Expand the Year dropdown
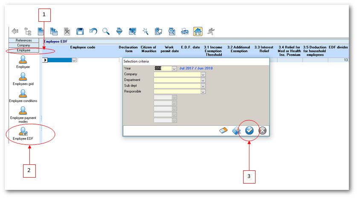The height and width of the screenshot is (198, 357). [174, 68]
